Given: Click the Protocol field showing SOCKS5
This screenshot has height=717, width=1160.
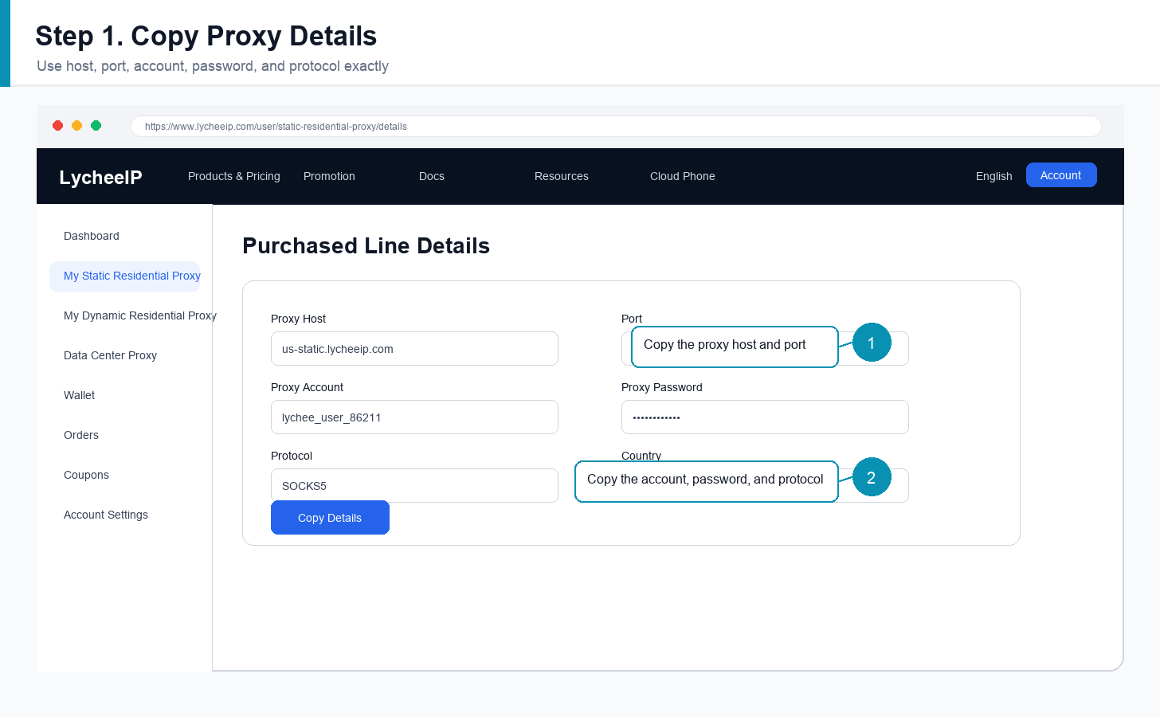Looking at the screenshot, I should click(x=414, y=486).
